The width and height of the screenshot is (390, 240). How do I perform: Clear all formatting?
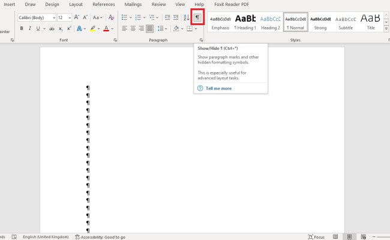pos(111,17)
